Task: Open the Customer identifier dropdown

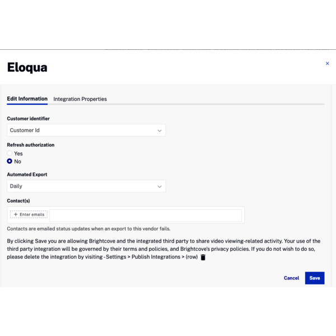Action: [x=86, y=130]
